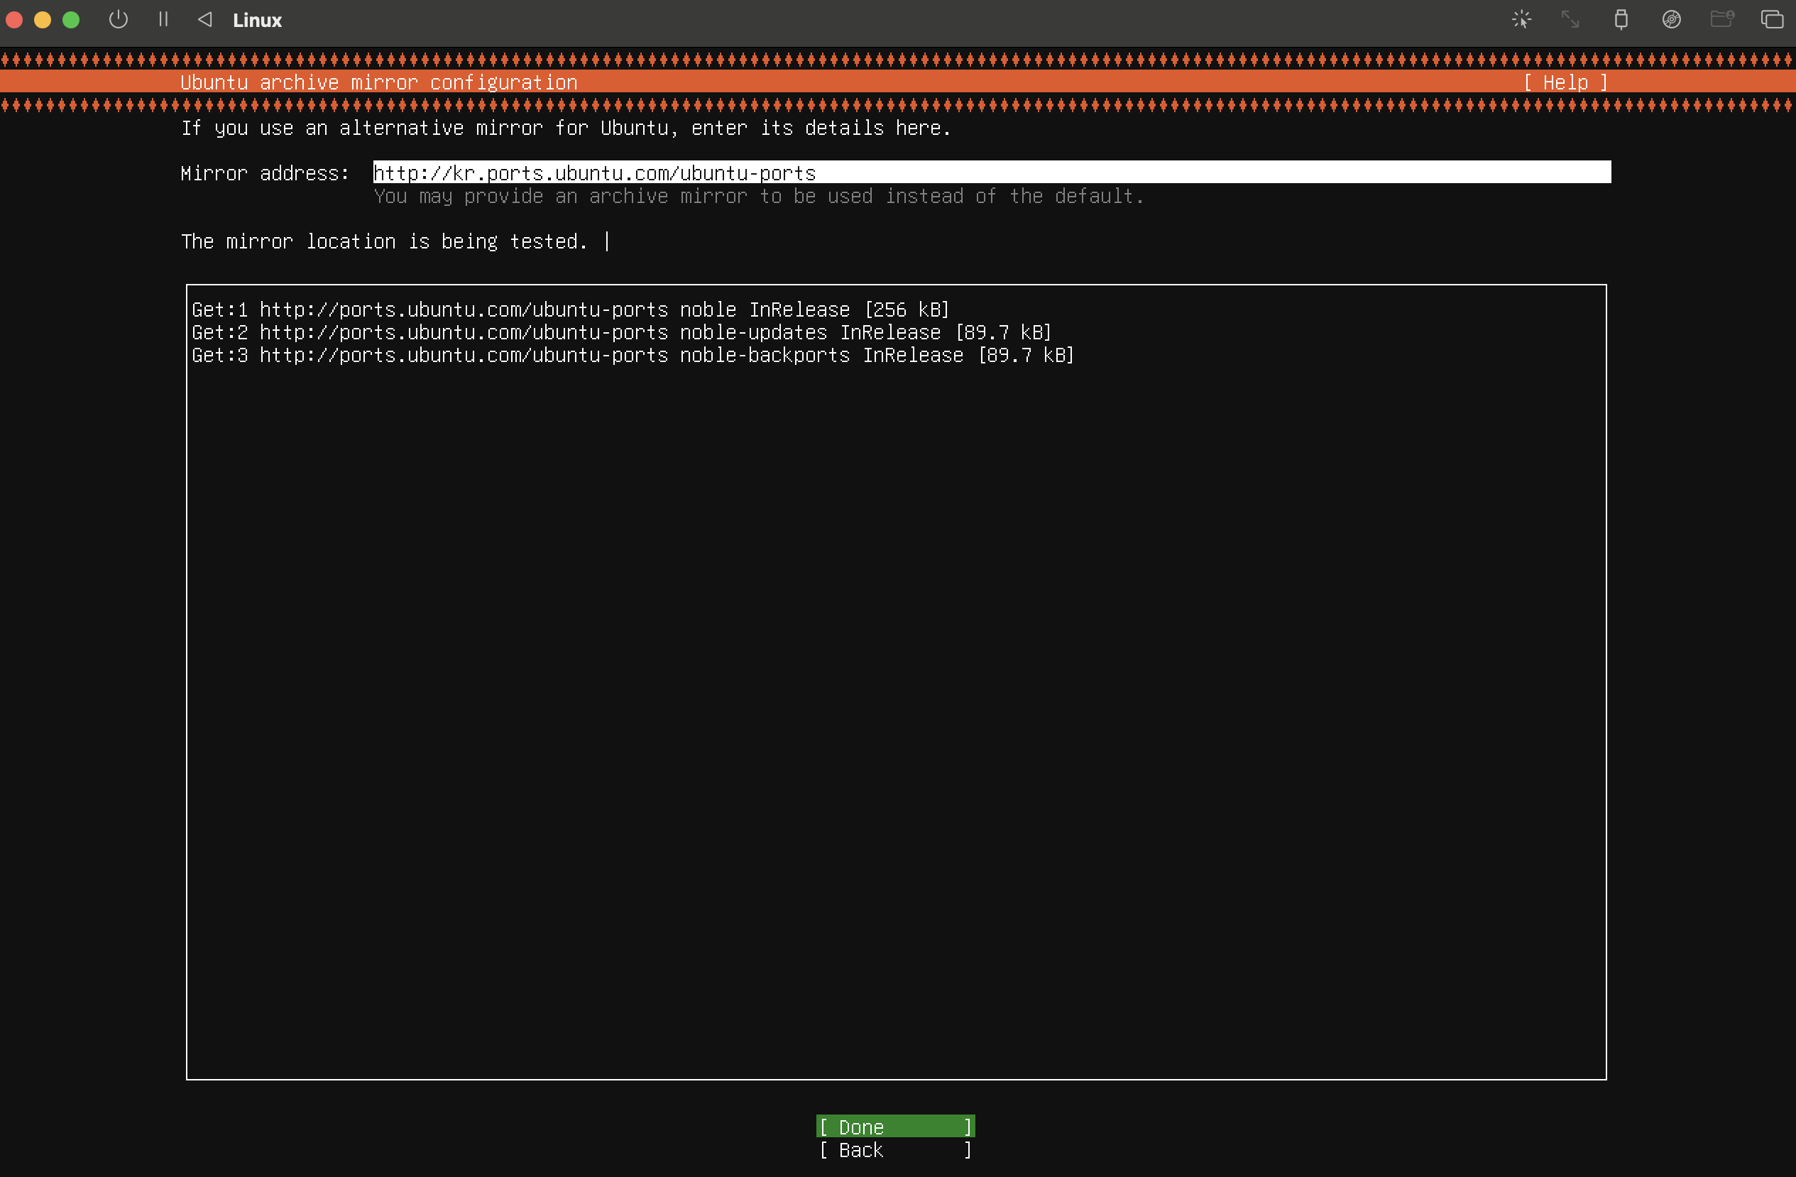Click the 'You may provide an archive mirror' hint
This screenshot has width=1796, height=1177.
point(758,196)
